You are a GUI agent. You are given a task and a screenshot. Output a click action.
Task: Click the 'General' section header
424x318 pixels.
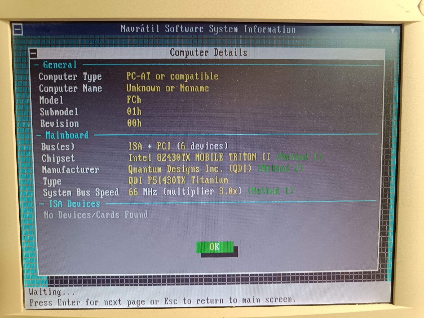click(x=60, y=65)
